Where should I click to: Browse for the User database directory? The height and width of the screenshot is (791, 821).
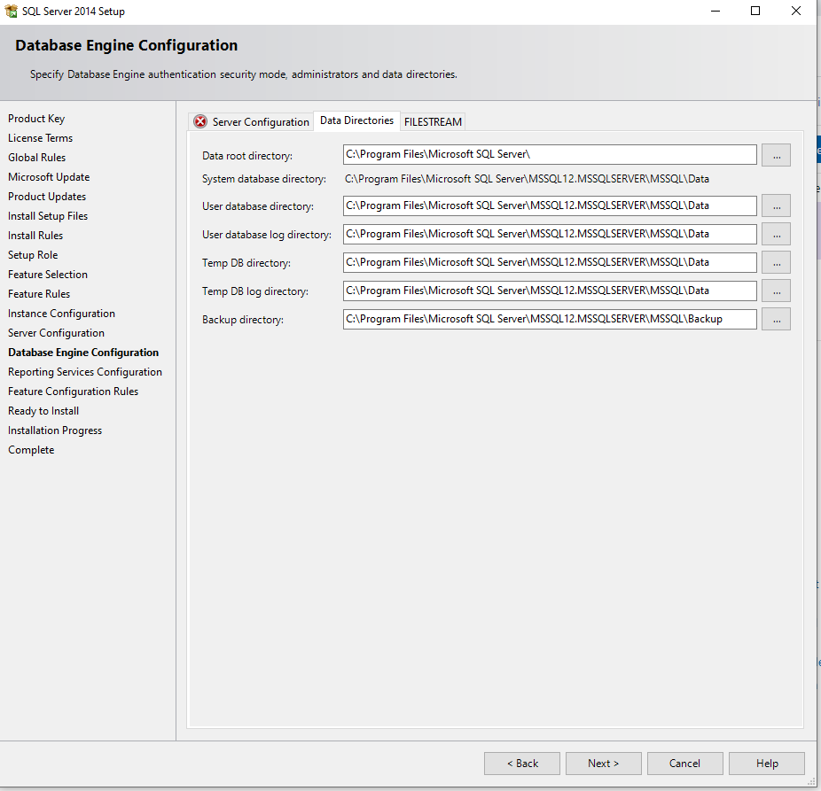pyautogui.click(x=776, y=206)
